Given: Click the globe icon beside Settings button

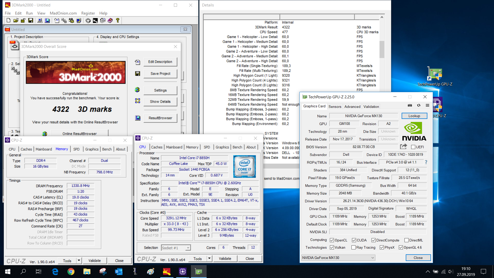Looking at the screenshot, I should [x=137, y=90].
